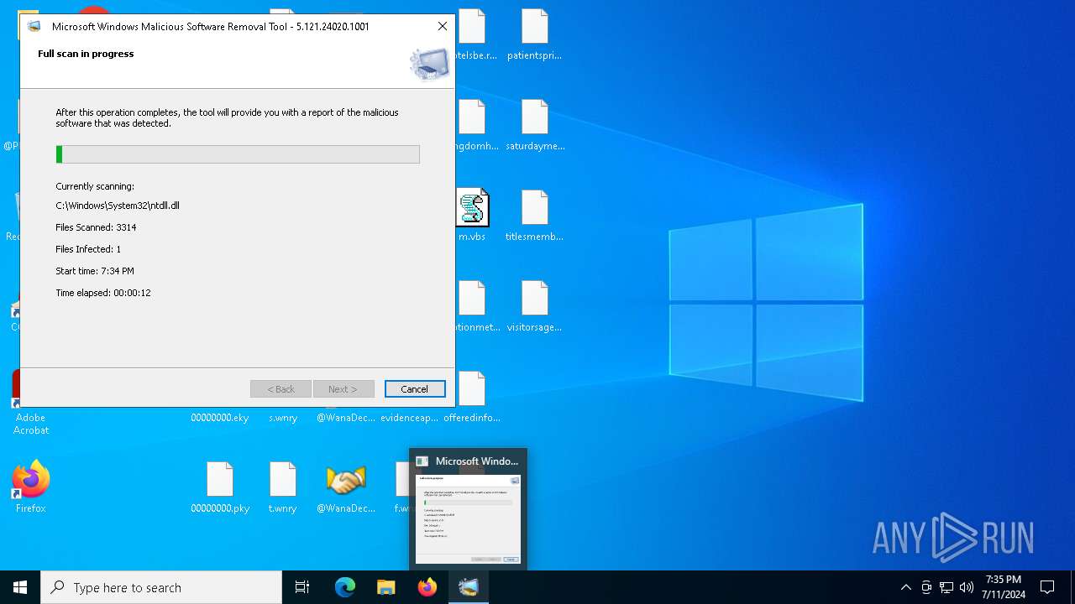
Task: Click the Malicious Software Removal Tool taskbar button
Action: (469, 587)
